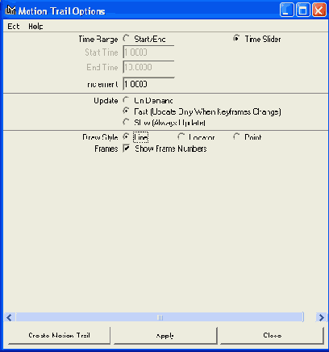Minimize the Motion Trail Options window
This screenshot has height=352, width=329.
point(286,10)
